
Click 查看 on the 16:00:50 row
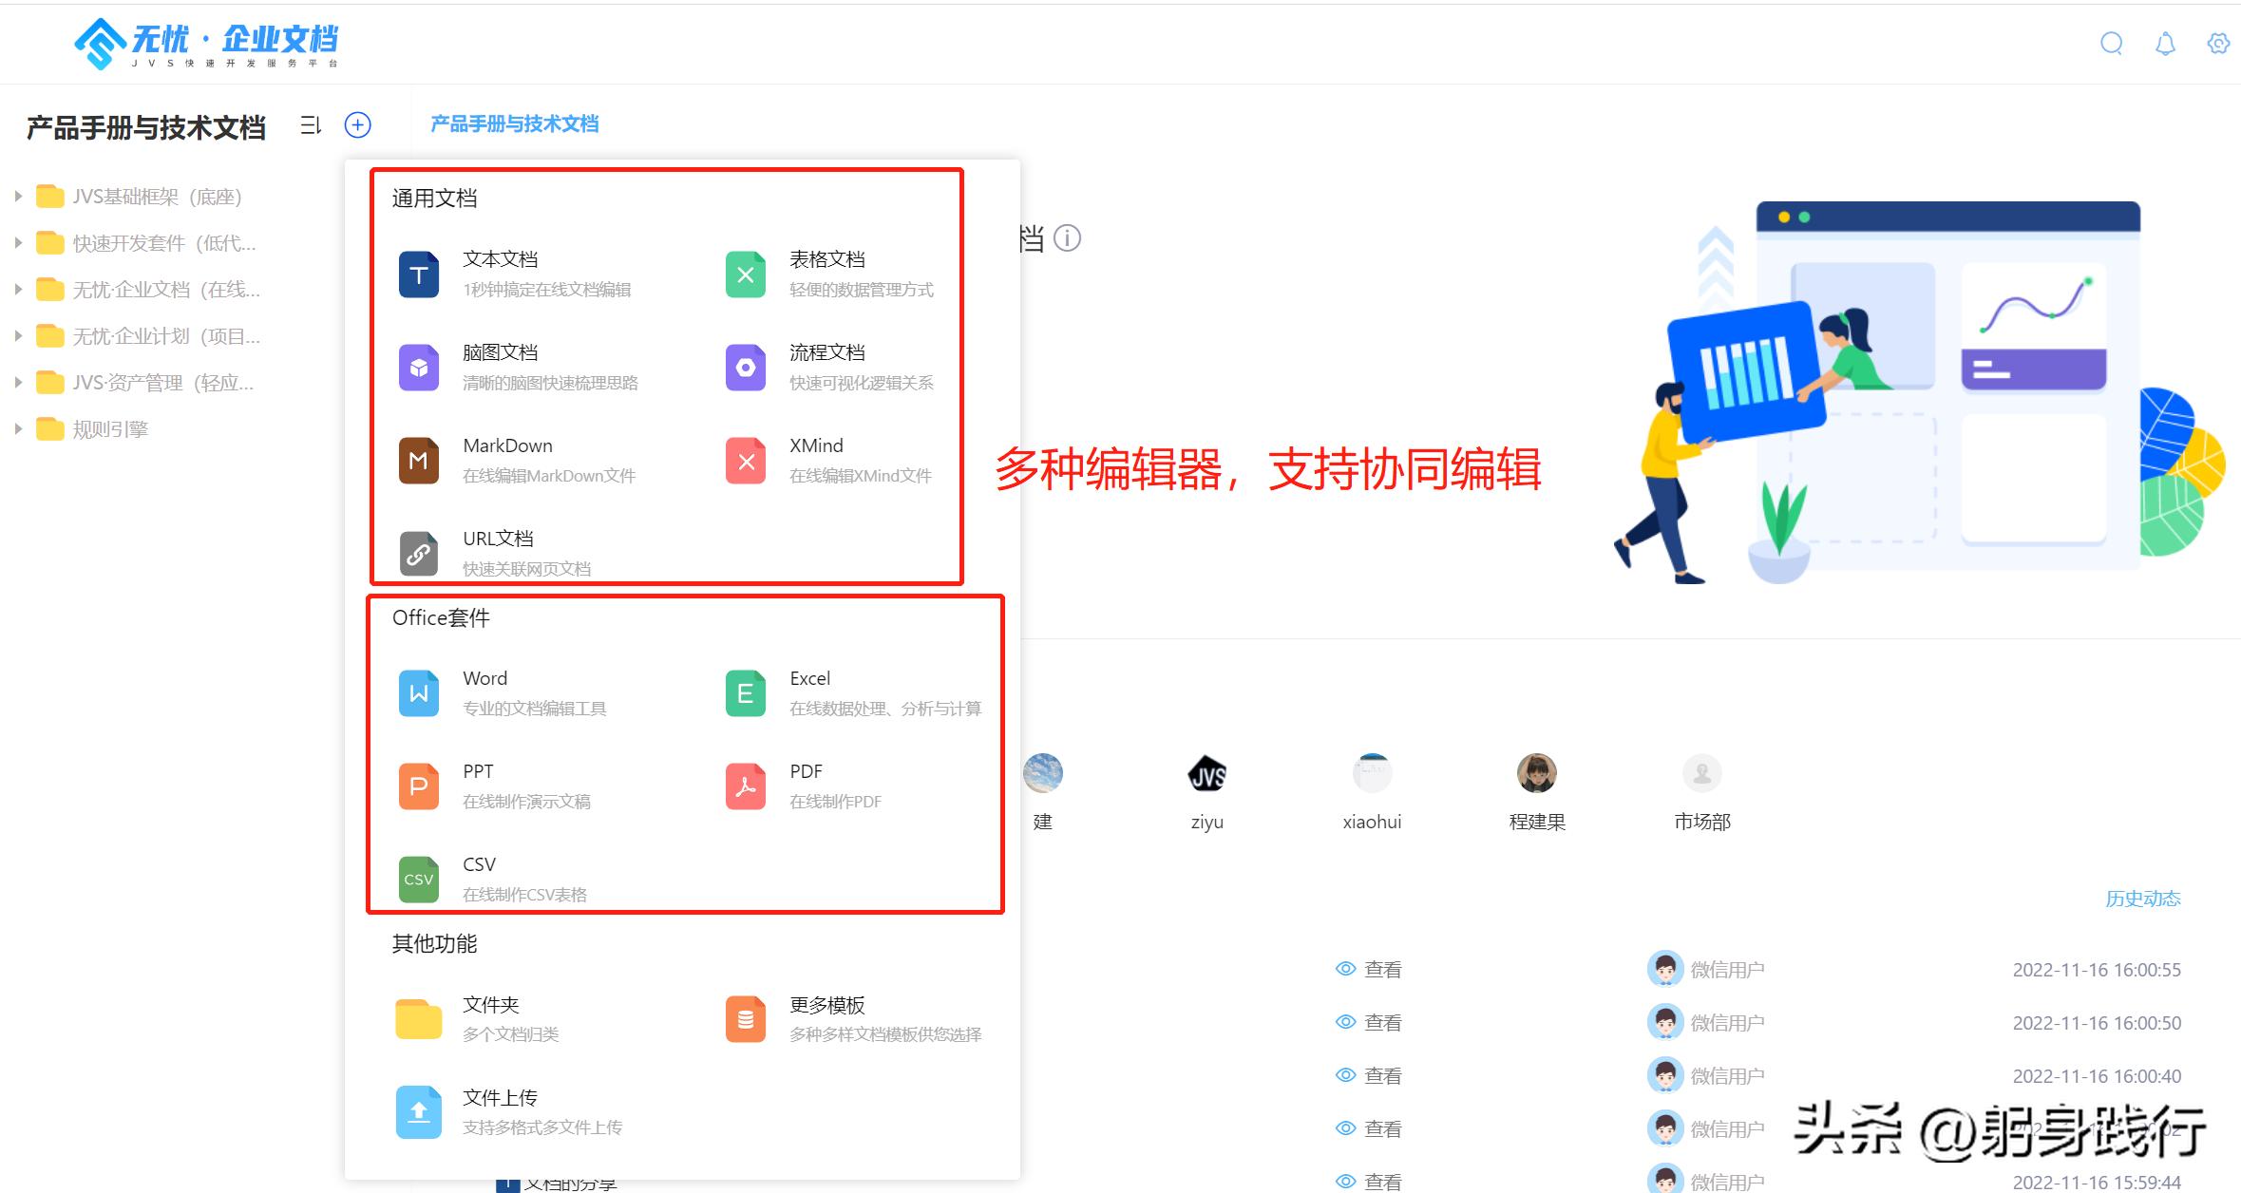pos(1369,1023)
